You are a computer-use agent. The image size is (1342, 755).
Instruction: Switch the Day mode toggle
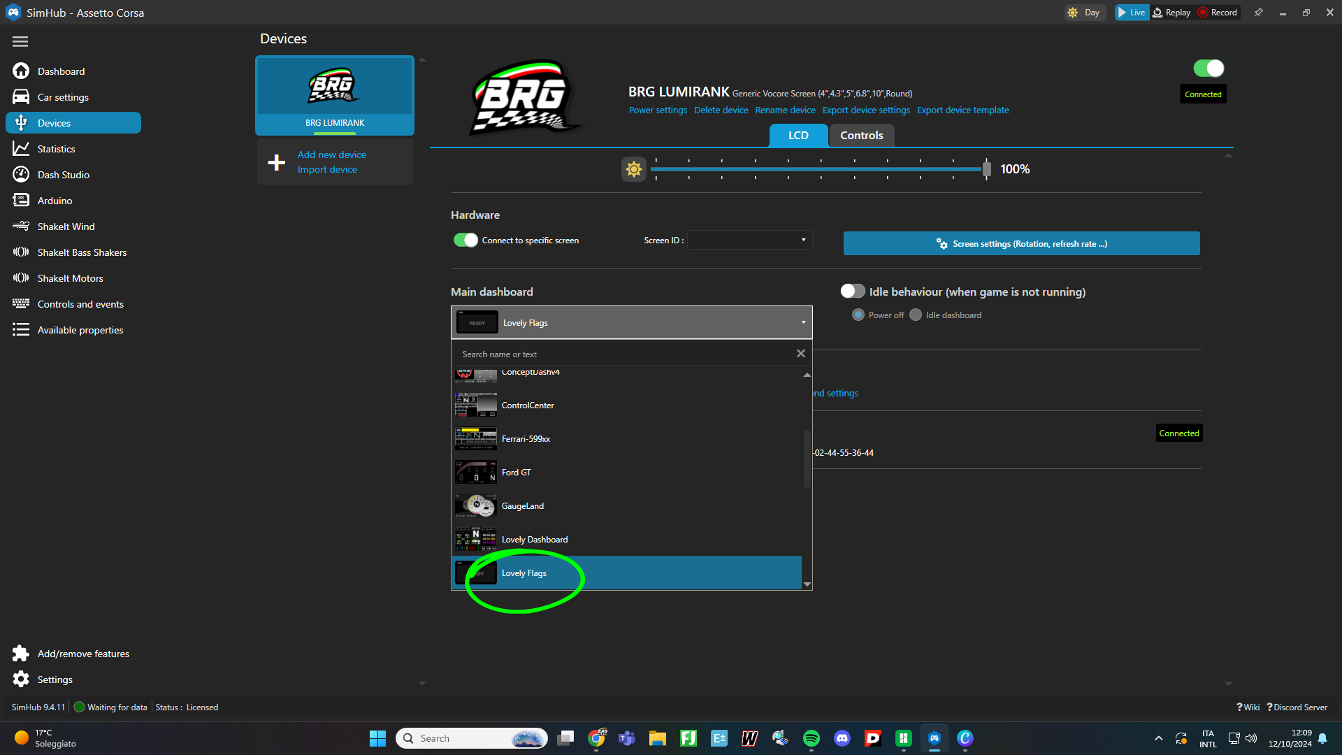tap(1085, 13)
